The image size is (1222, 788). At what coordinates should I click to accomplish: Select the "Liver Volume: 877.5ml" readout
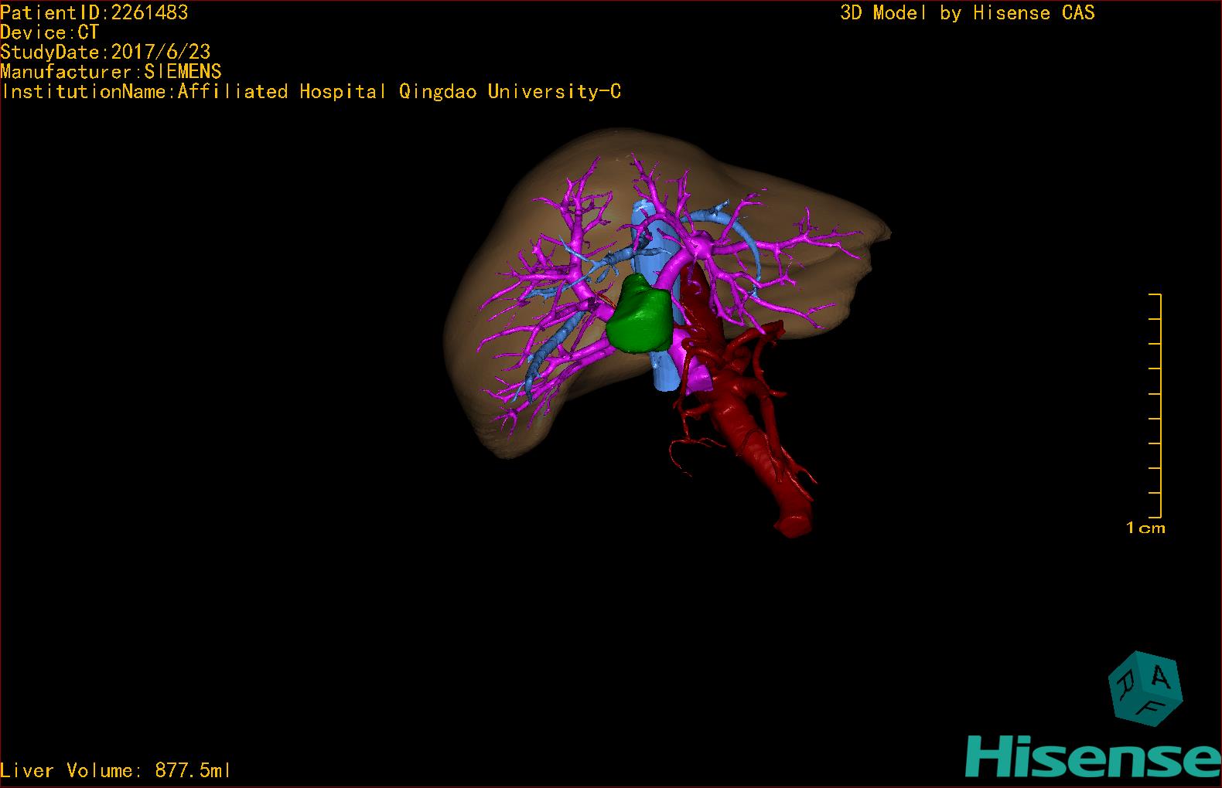(x=115, y=770)
